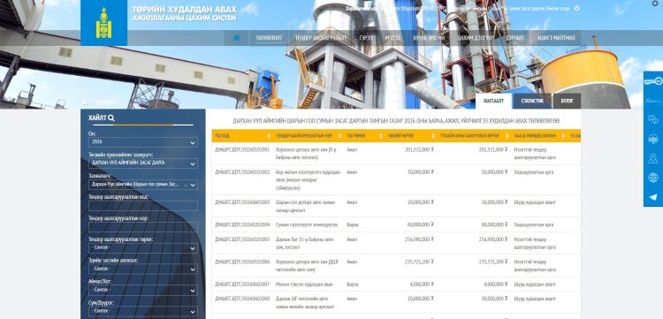
Task: Open the ГЭРЭЭ menu item
Action: [x=366, y=38]
